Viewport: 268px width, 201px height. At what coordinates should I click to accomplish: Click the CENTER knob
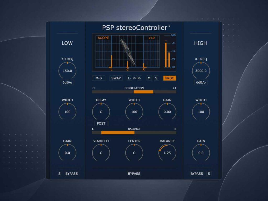(x=134, y=153)
